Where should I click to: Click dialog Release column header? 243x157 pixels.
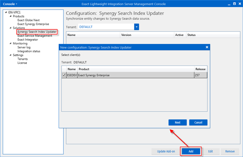tap(200, 69)
